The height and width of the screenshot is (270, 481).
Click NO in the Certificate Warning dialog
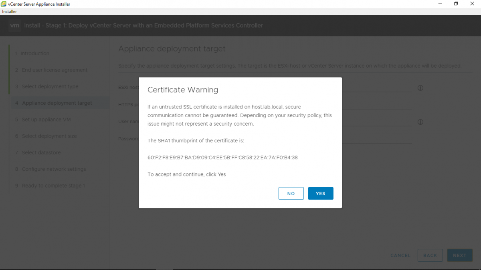point(291,193)
